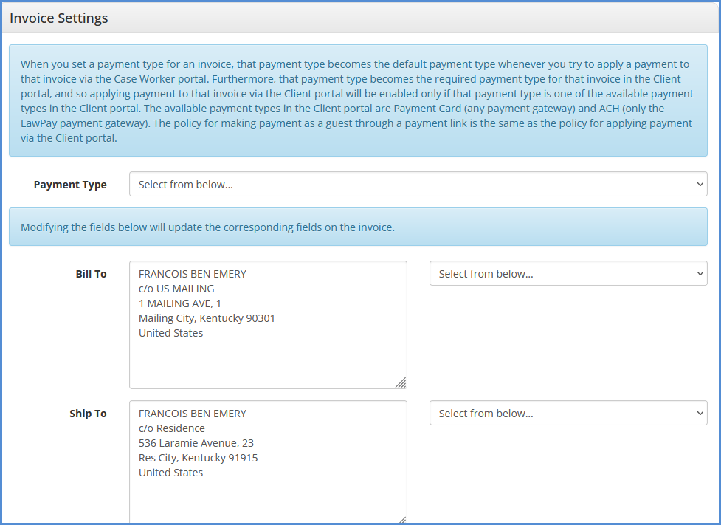Click empty space in the Bill To textarea
The image size is (721, 525).
266,362
